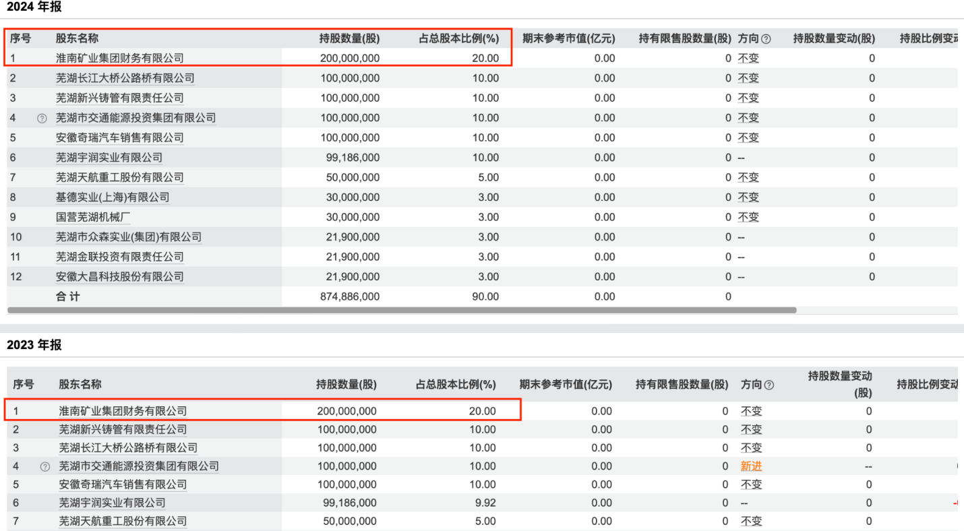This screenshot has height=531, width=964.
Task: Click the orange 新进 label in 2023 table
Action: coord(751,466)
